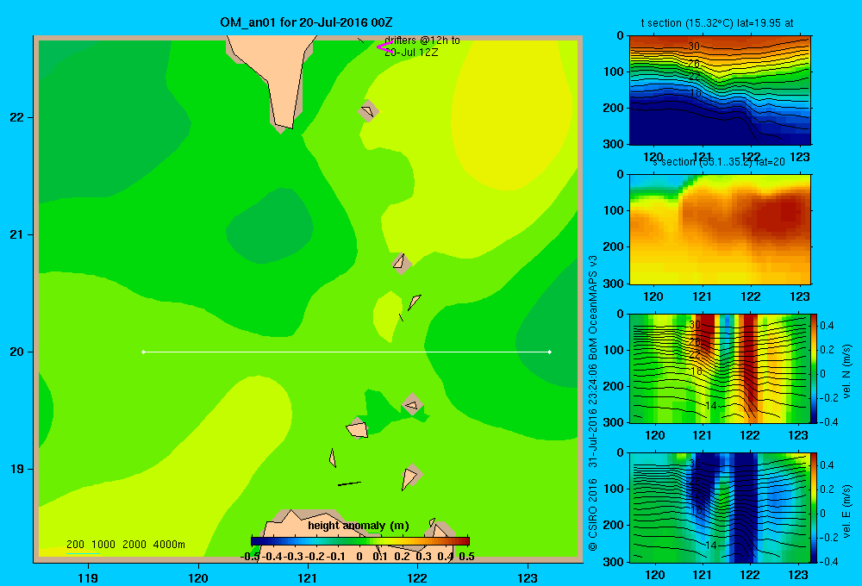
Task: Click the short dark line segment near latitude 19
Action: [x=349, y=483]
